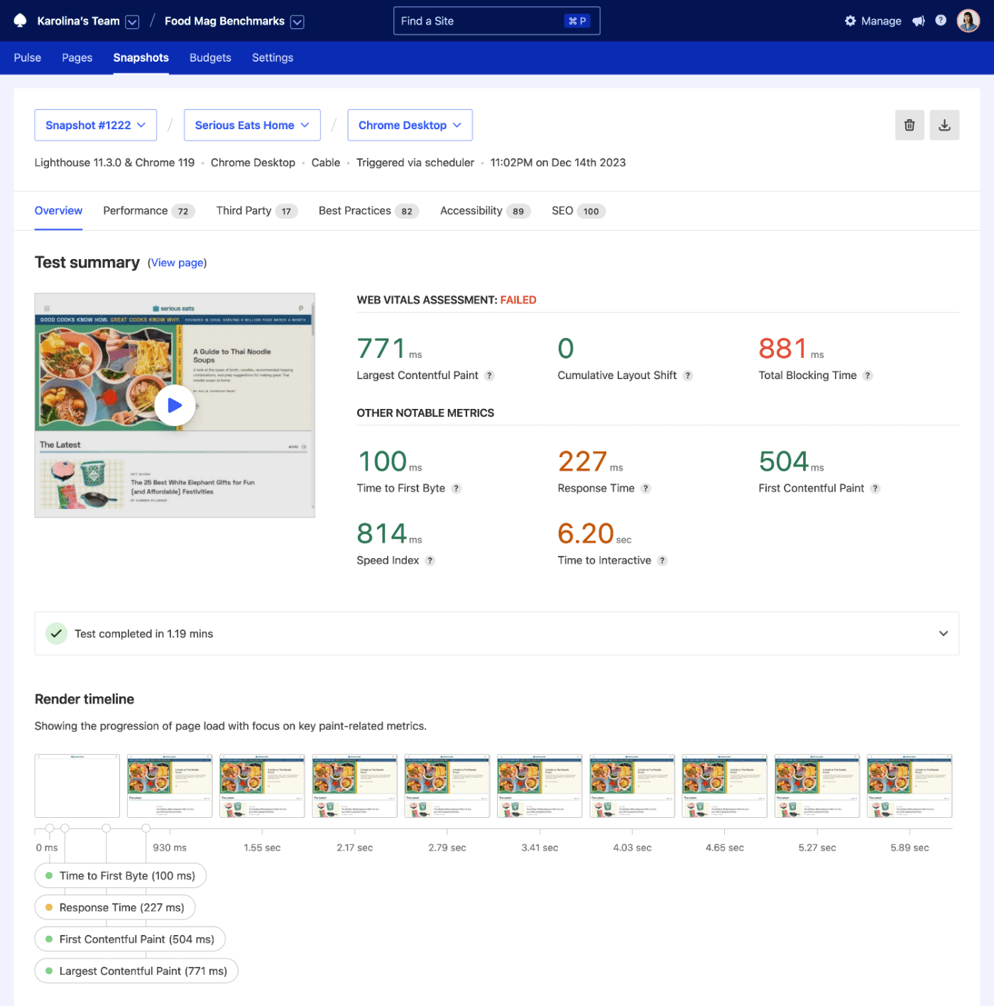Screen dimensions: 994x1006
Task: Toggle the Response Time legend chip
Action: pyautogui.click(x=114, y=907)
